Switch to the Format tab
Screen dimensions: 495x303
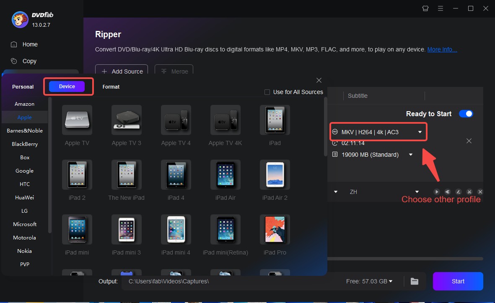coord(111,87)
